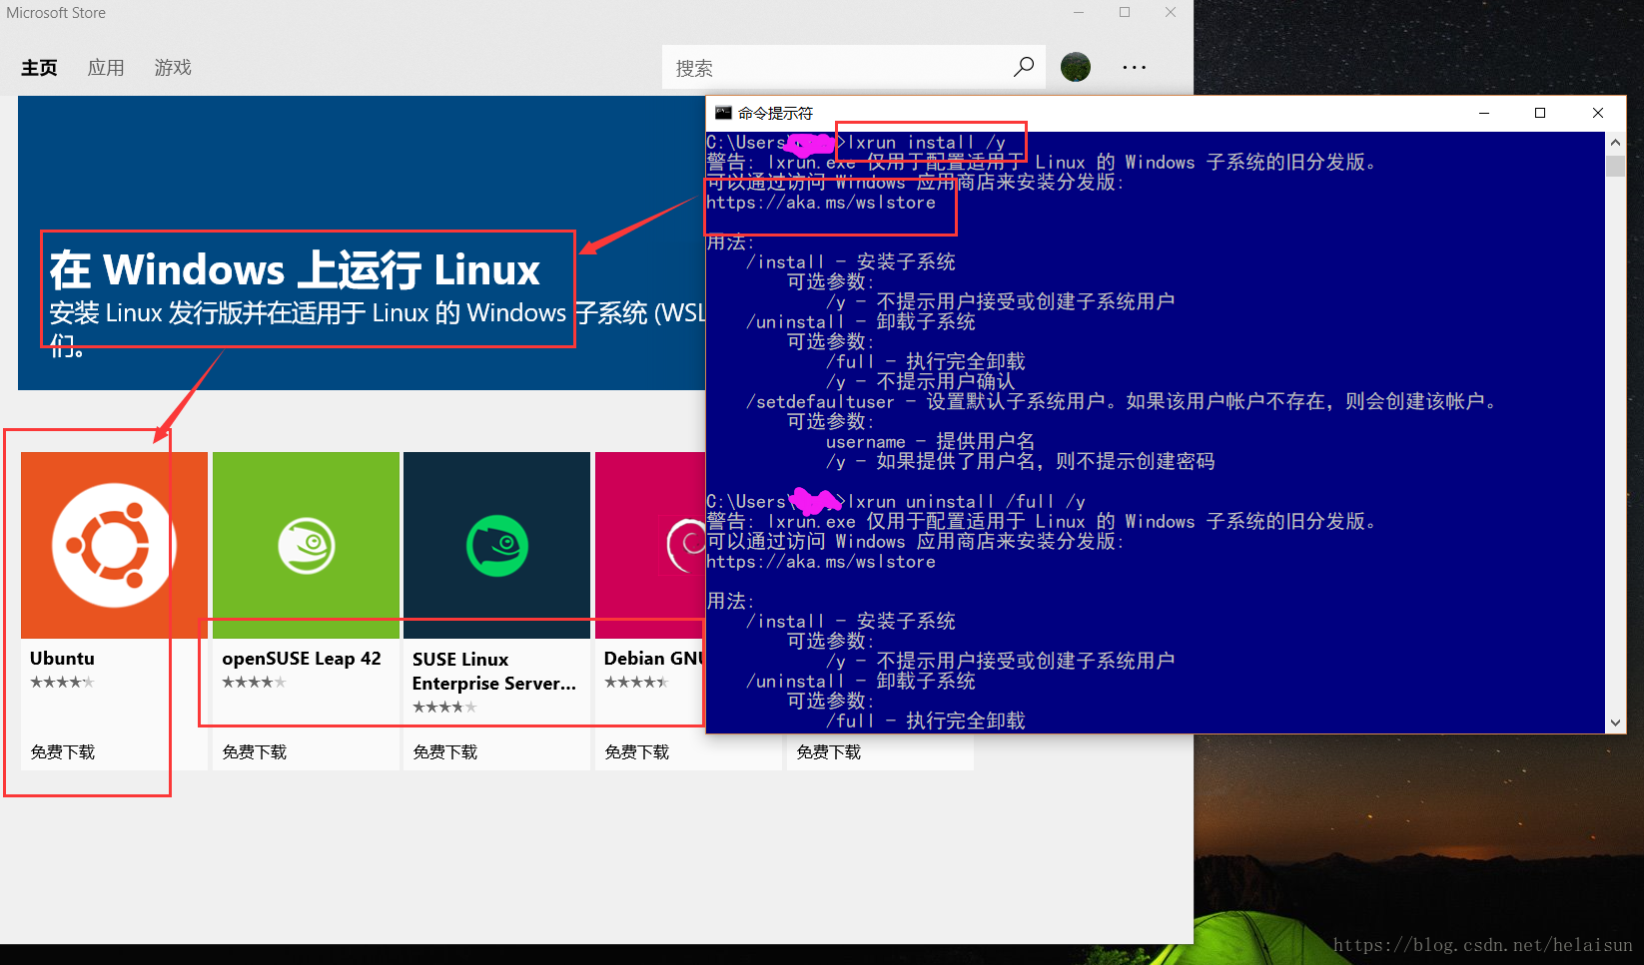Click the openSUSE Leap 42 logo tile
The width and height of the screenshot is (1644, 965).
tap(306, 545)
